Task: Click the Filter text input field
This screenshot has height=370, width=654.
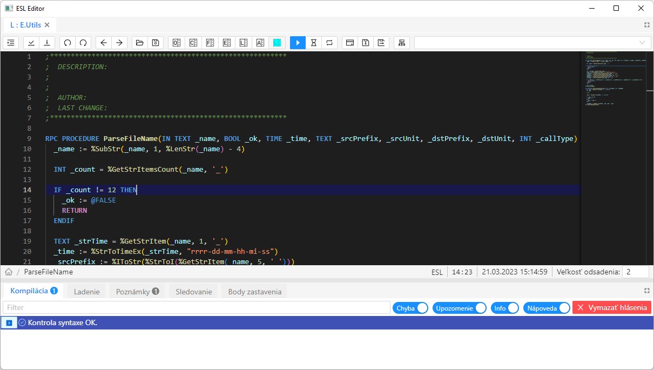Action: click(197, 307)
